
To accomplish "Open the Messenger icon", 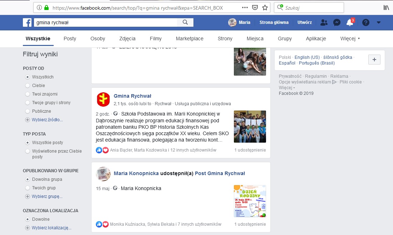I will [x=336, y=22].
